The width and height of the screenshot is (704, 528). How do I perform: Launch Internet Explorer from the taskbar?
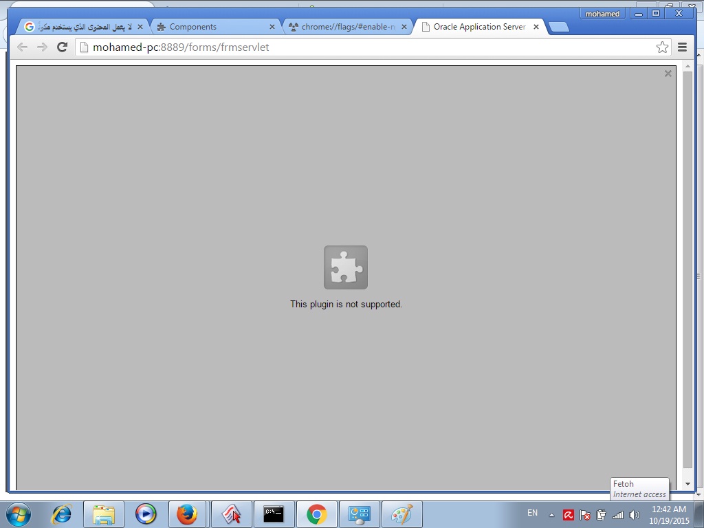click(x=62, y=514)
